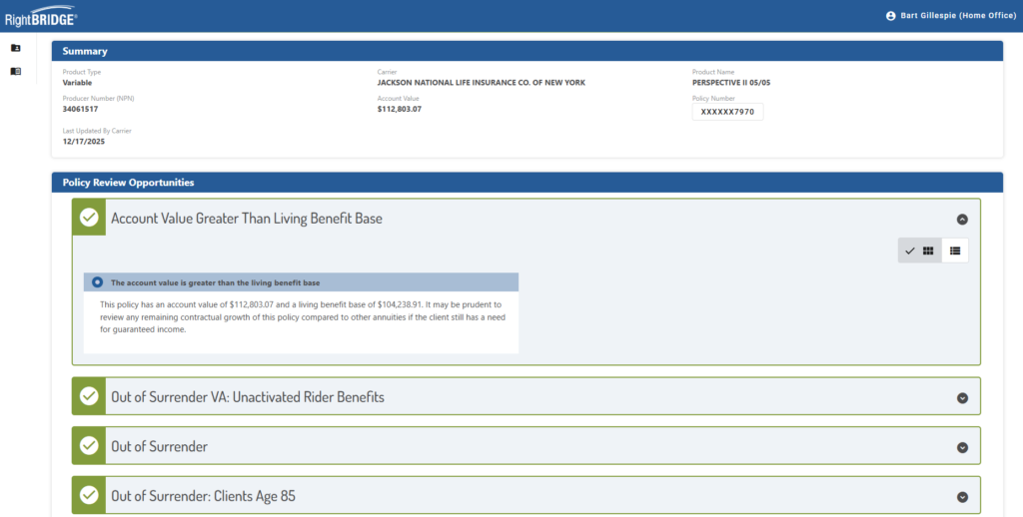Open the folder icon in the left sidebar

pos(15,48)
